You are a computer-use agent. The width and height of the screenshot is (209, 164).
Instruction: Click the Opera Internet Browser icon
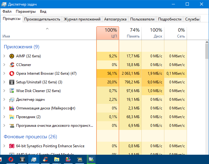click(x=12, y=73)
